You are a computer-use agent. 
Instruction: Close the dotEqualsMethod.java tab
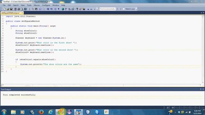22,13
